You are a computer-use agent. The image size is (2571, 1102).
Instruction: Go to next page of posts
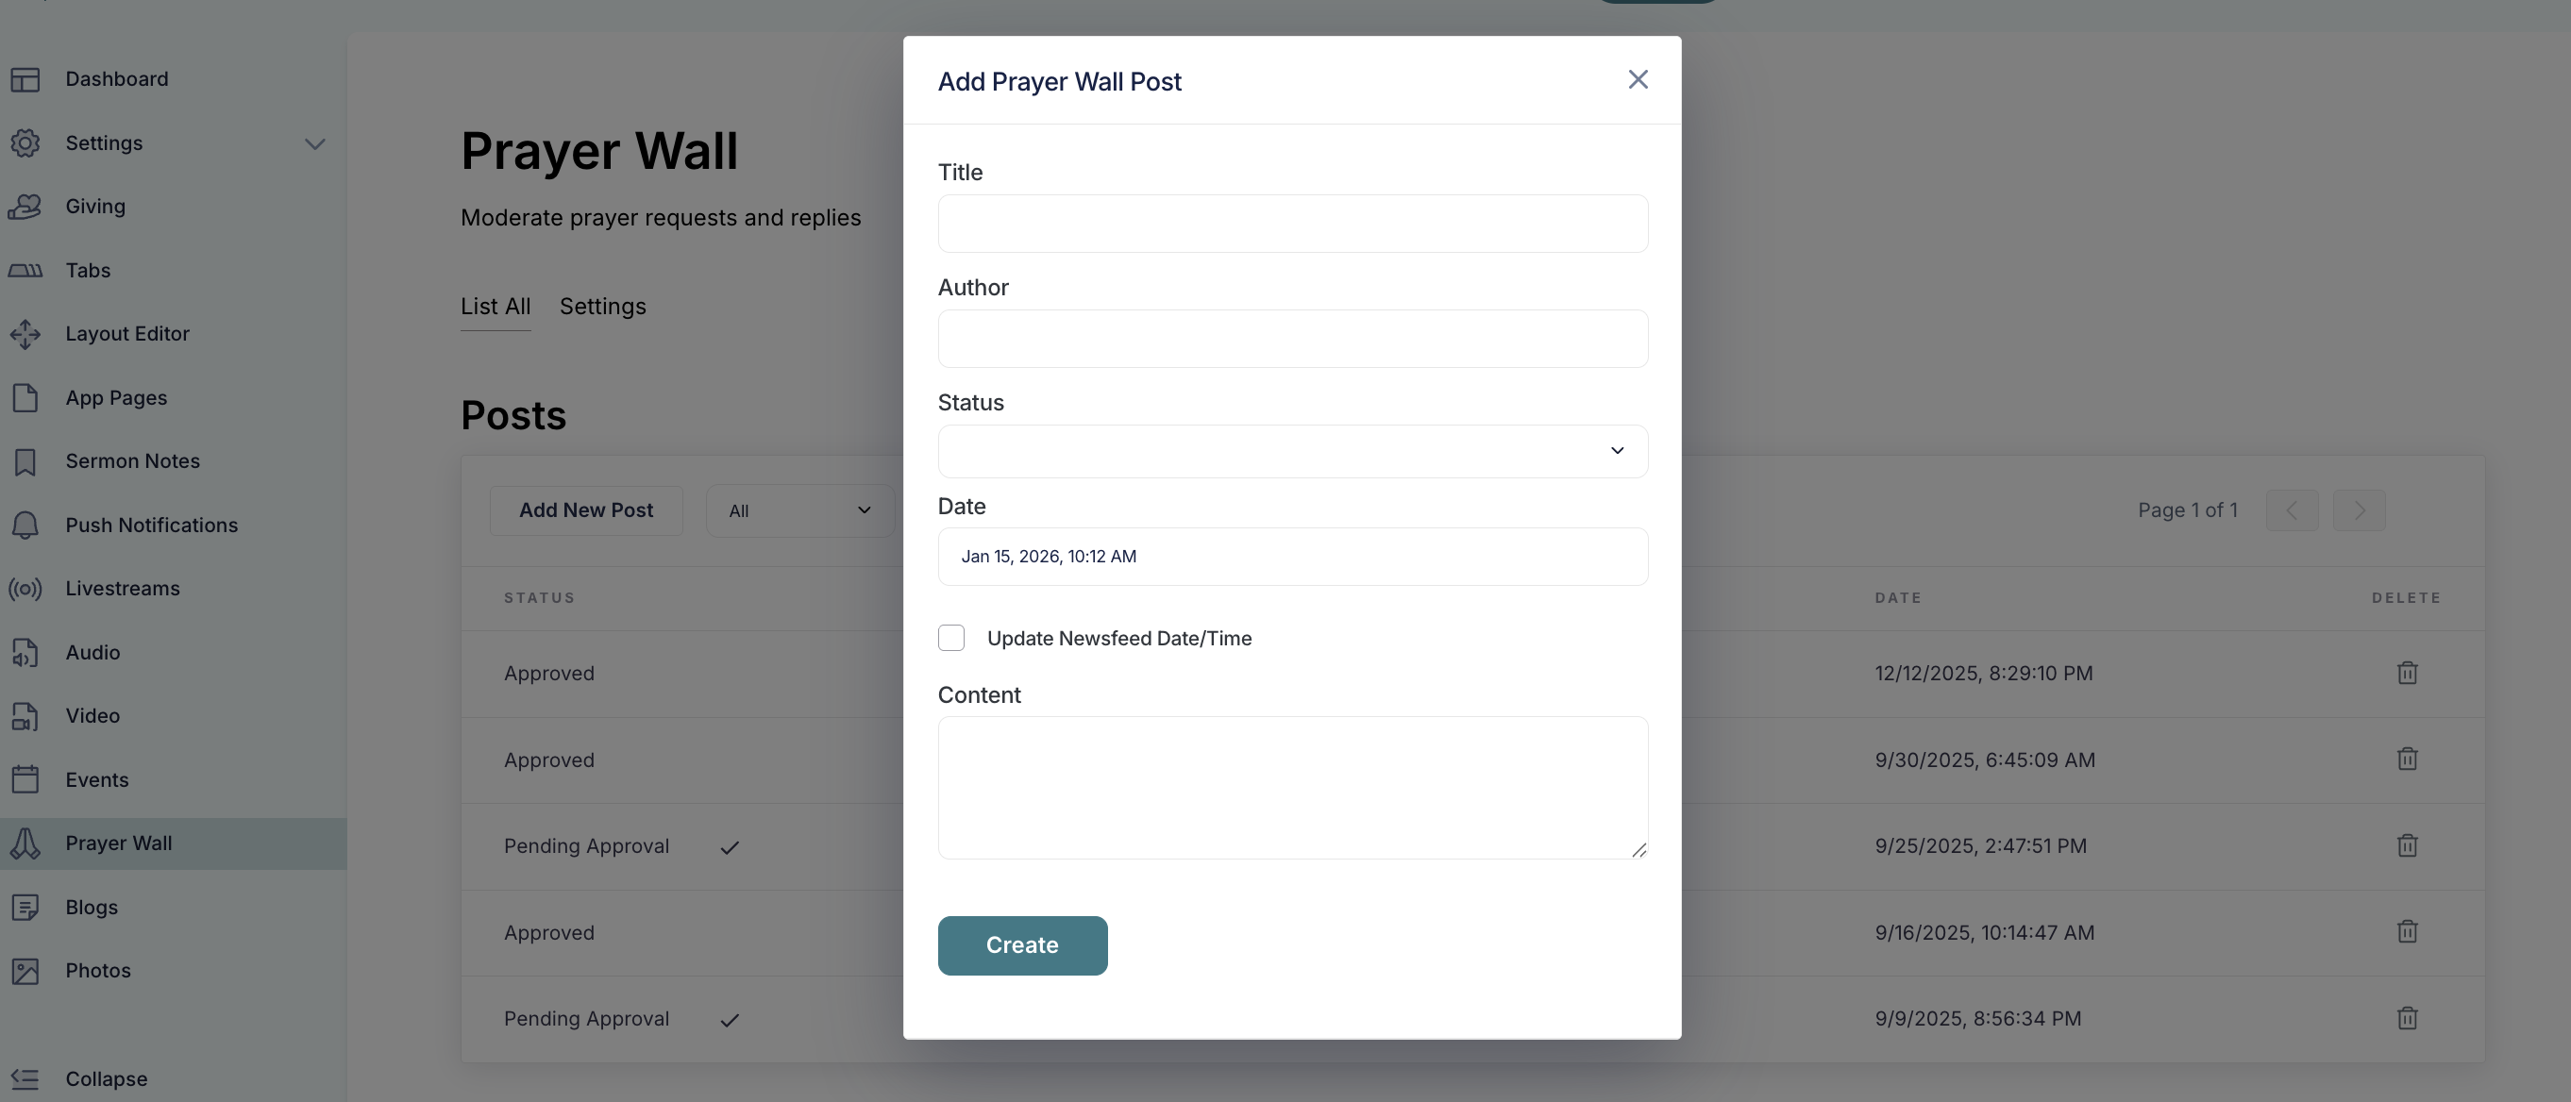click(x=2360, y=510)
